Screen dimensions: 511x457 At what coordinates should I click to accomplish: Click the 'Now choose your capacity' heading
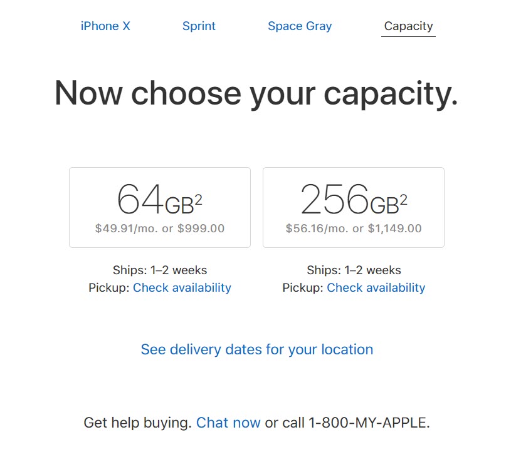click(255, 93)
